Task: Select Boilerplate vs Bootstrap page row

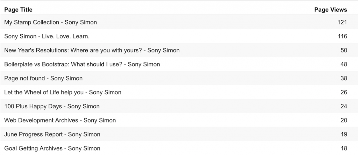Action: pos(179,64)
